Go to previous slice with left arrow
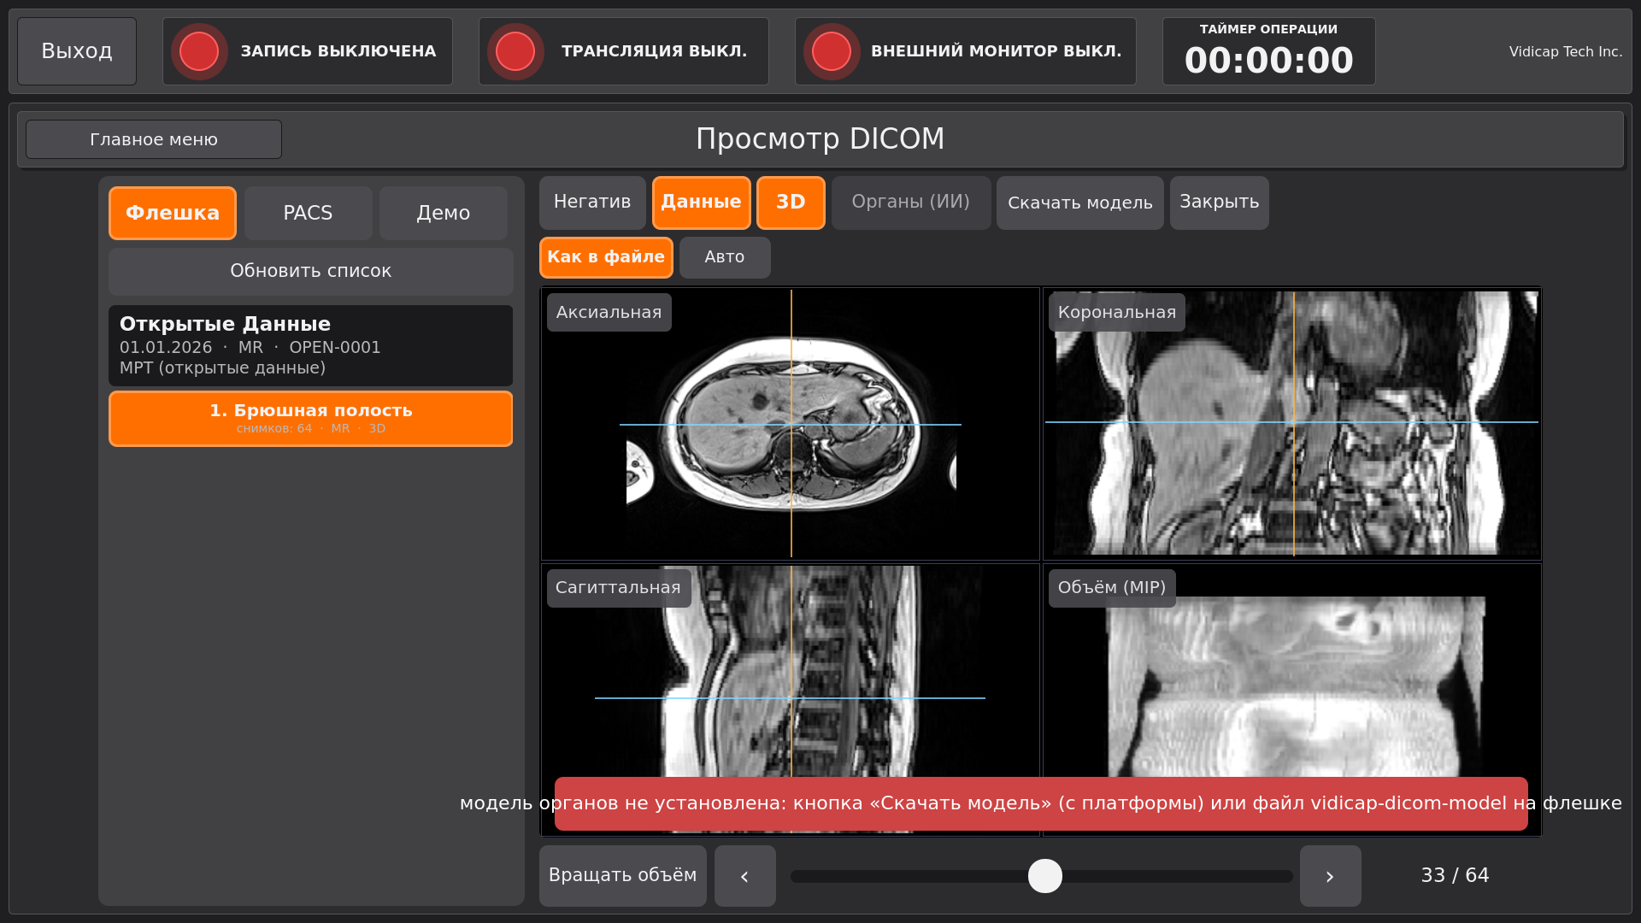The height and width of the screenshot is (923, 1641). (x=745, y=876)
